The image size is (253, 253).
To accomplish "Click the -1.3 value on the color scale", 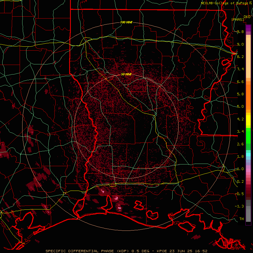I will tap(239, 206).
